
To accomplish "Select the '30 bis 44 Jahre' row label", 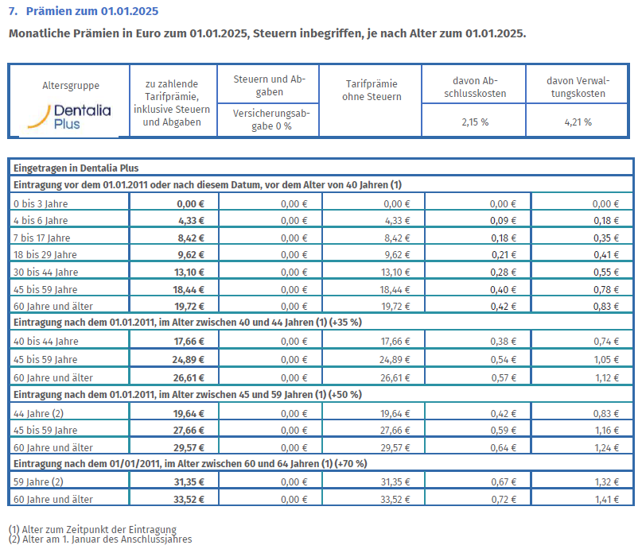I will pos(45,272).
